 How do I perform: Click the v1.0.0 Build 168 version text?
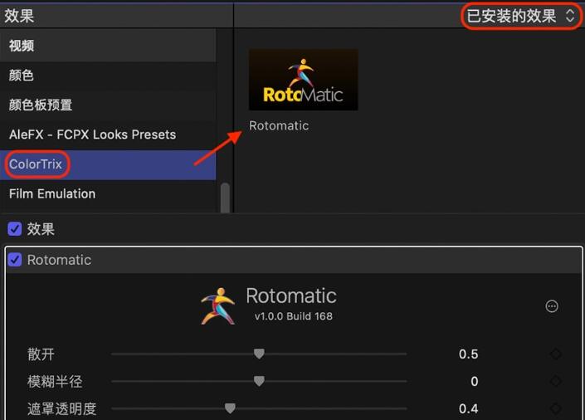pyautogui.click(x=293, y=316)
